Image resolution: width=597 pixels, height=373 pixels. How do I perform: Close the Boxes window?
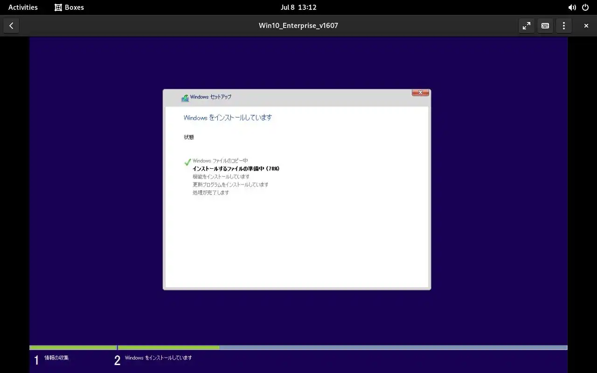coord(586,26)
